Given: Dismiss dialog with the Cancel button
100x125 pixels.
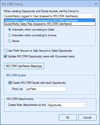Looking at the screenshot, I should [x=87, y=118].
